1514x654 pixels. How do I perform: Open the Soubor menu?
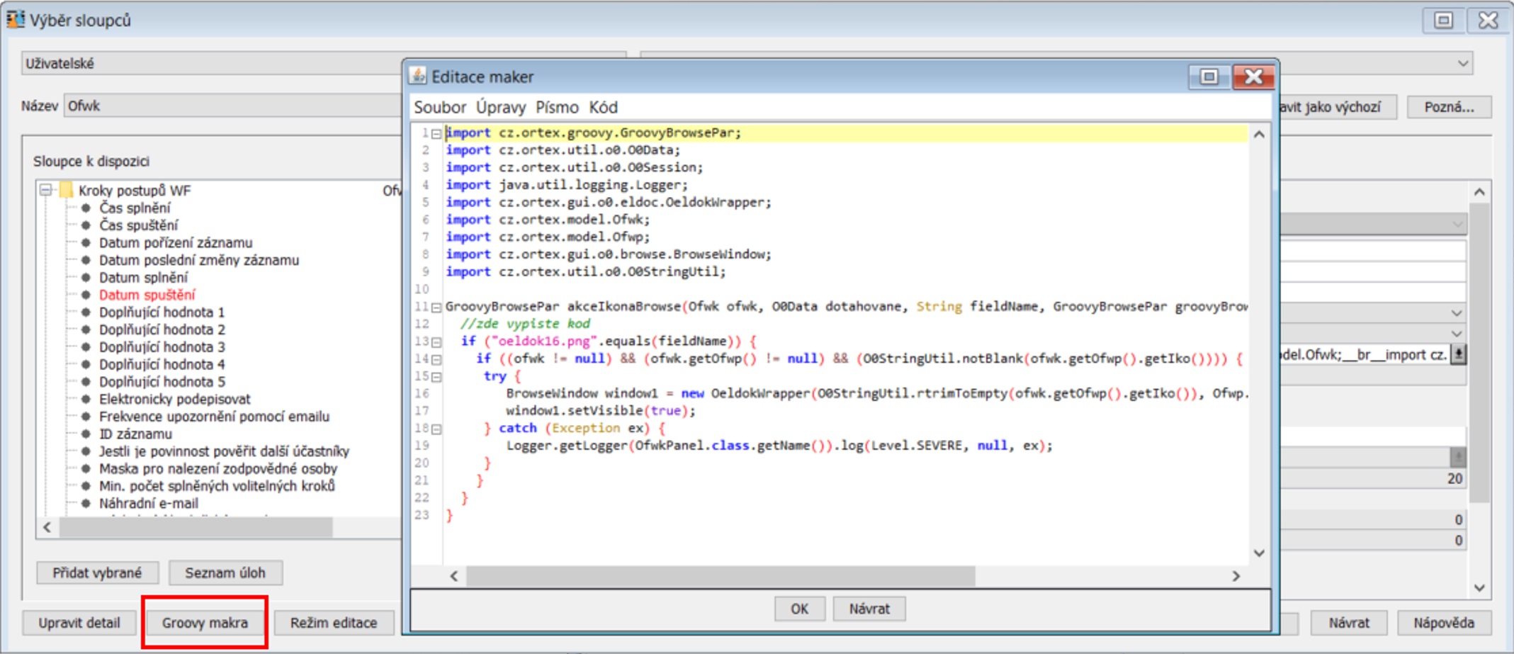[439, 107]
